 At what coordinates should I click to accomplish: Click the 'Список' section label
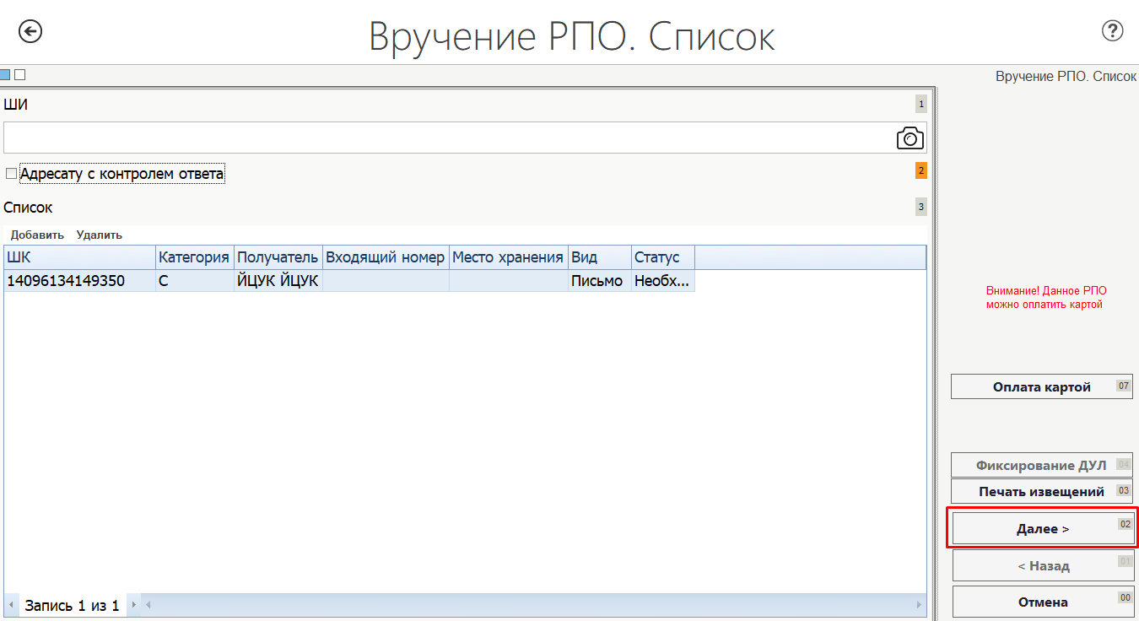28,207
